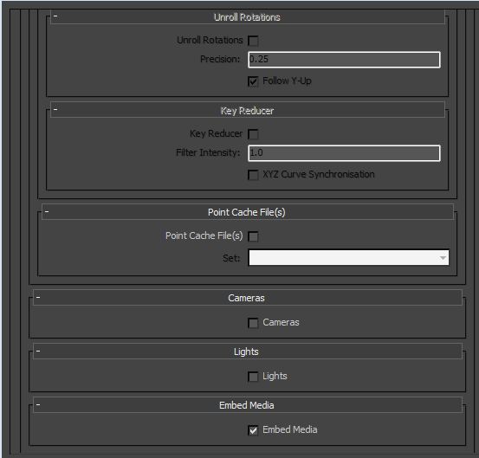This screenshot has width=479, height=458.
Task: Enable the Key Reducer checkbox
Action: (x=253, y=134)
